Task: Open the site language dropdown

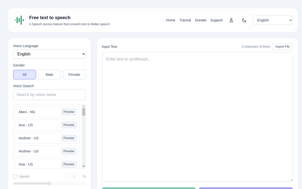Action: point(273,20)
